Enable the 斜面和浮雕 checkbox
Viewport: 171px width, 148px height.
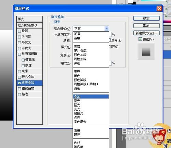tap(19, 54)
